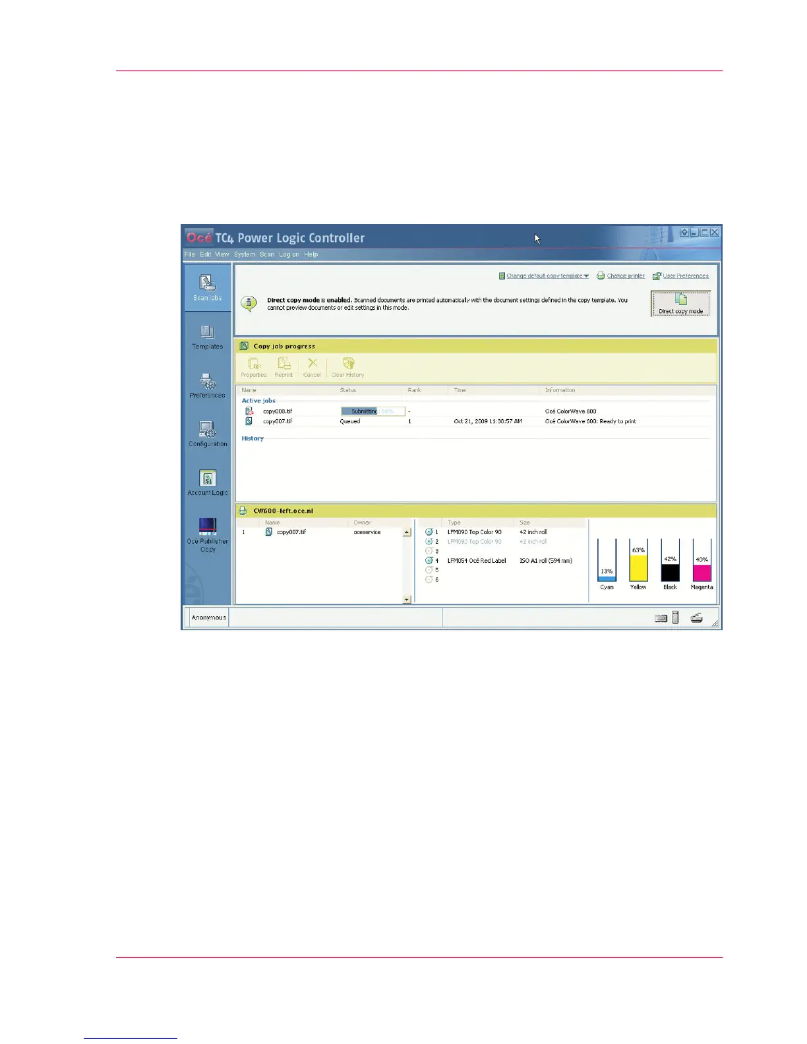This screenshot has height=1044, width=807.
Task: Click the copy008.tif file icon
Action: click(x=249, y=411)
